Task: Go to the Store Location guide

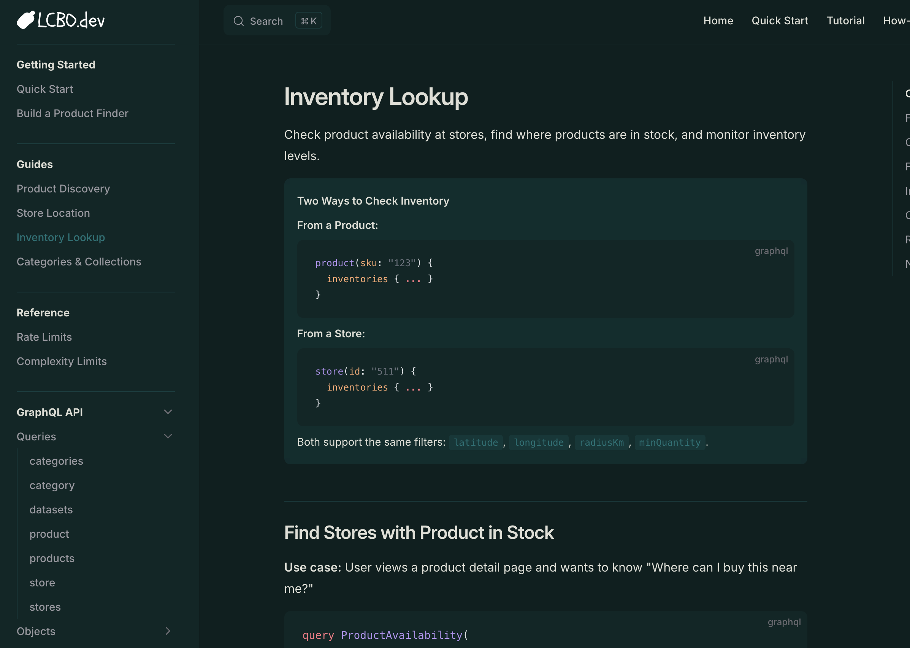Action: tap(54, 213)
